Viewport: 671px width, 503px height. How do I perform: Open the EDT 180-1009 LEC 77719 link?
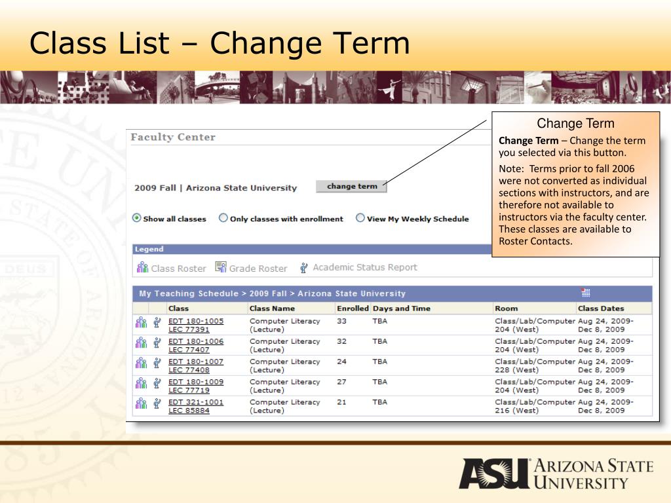(195, 386)
